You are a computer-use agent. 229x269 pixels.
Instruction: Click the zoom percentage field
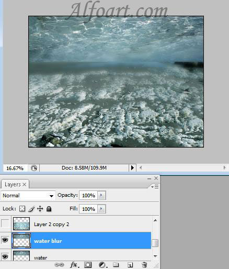click(15, 168)
